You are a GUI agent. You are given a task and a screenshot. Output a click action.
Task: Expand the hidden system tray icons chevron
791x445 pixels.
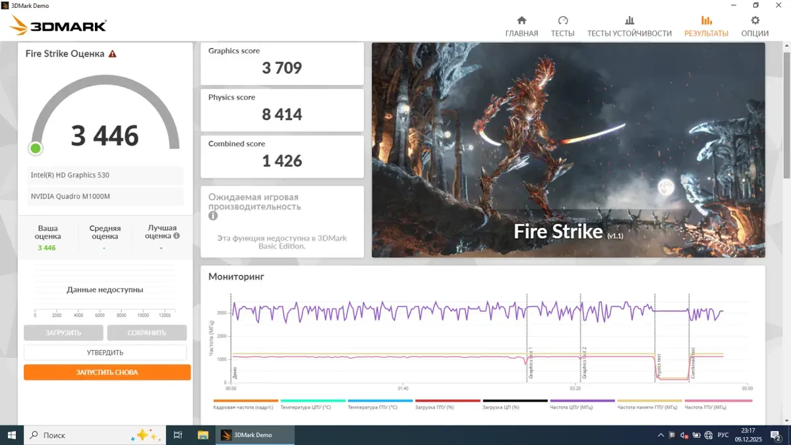pyautogui.click(x=661, y=435)
